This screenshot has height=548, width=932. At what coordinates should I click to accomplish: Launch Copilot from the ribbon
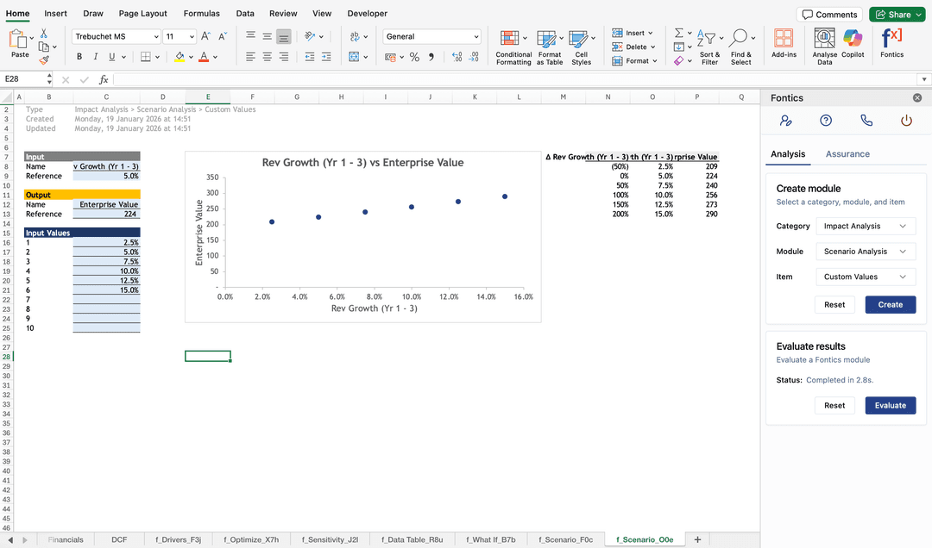pyautogui.click(x=853, y=44)
